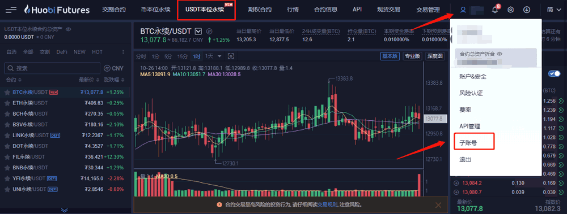Favorite YFI永续/USDT with its star
The height and width of the screenshot is (214, 567).
pos(7,178)
